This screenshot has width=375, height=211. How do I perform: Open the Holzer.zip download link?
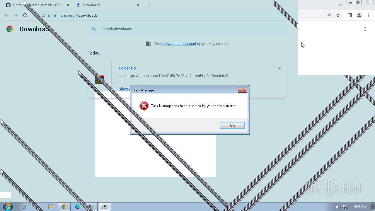pyautogui.click(x=127, y=68)
